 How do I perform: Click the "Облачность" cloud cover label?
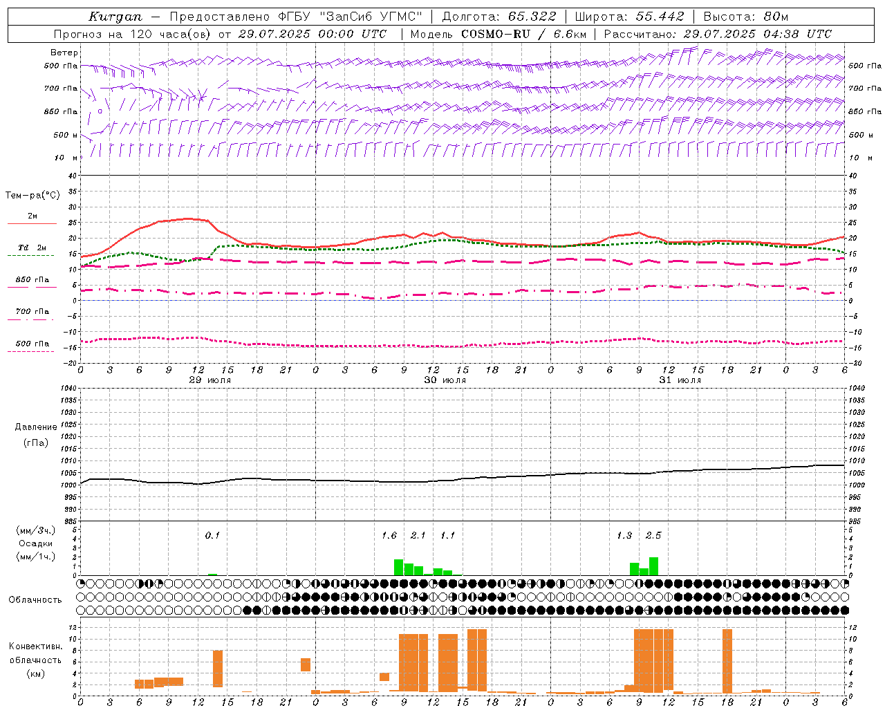coord(35,600)
